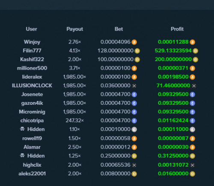Click the Dogecoin icon beside 0.25000000 bet
The width and height of the screenshot is (214, 186).
[134, 156]
